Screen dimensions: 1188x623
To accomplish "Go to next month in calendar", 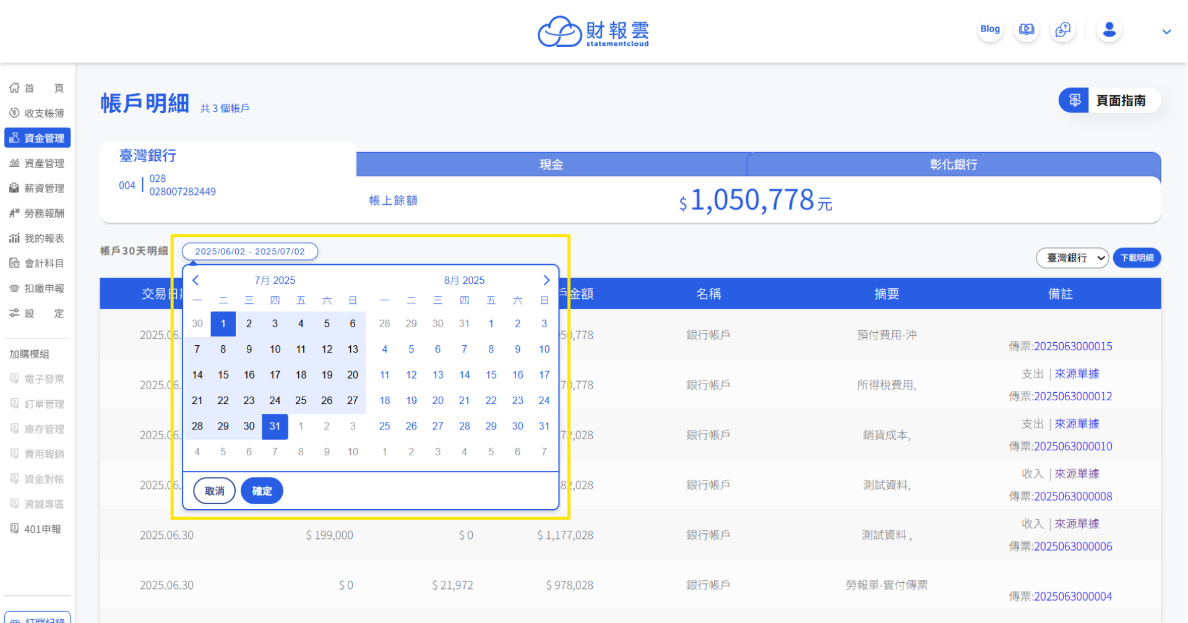I will (x=546, y=280).
